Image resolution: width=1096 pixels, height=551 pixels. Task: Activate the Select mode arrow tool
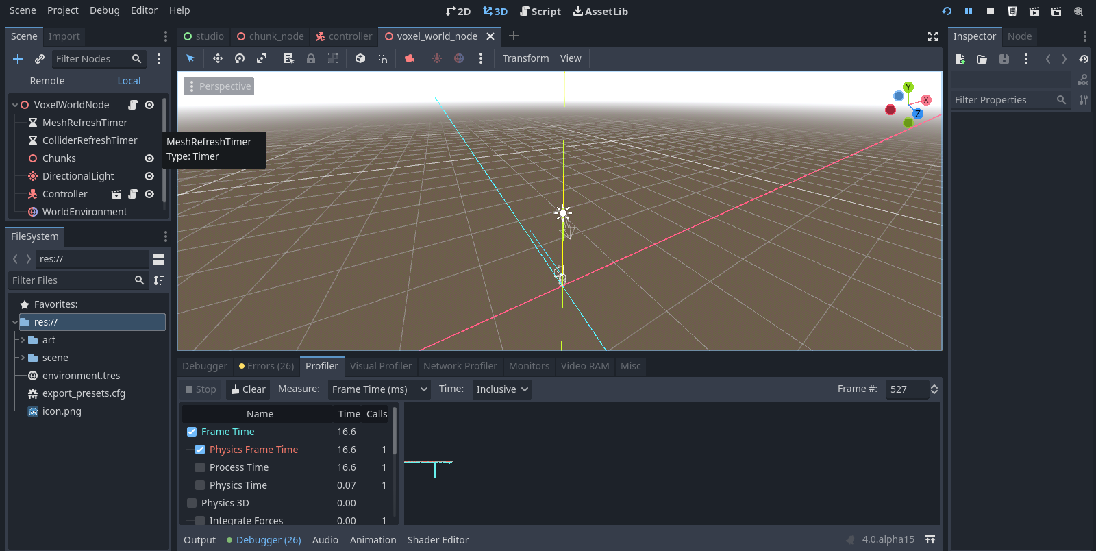coord(190,58)
